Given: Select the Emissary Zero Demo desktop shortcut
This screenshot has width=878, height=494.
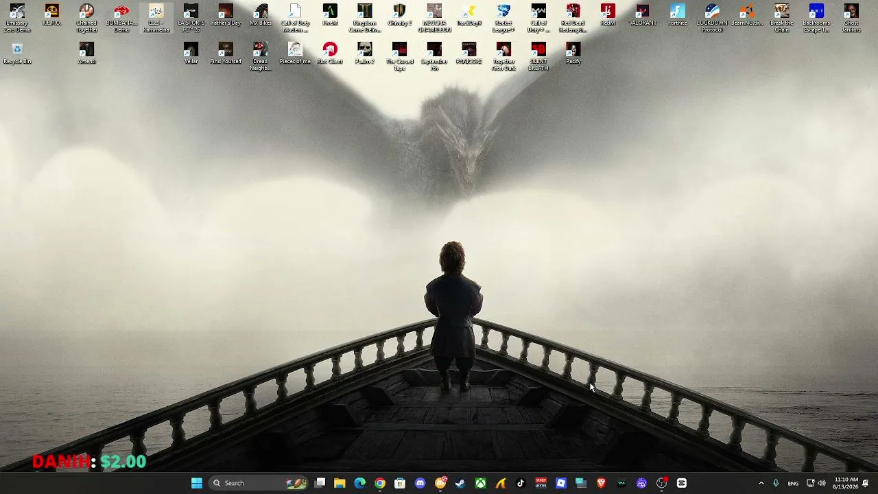Looking at the screenshot, I should [17, 19].
